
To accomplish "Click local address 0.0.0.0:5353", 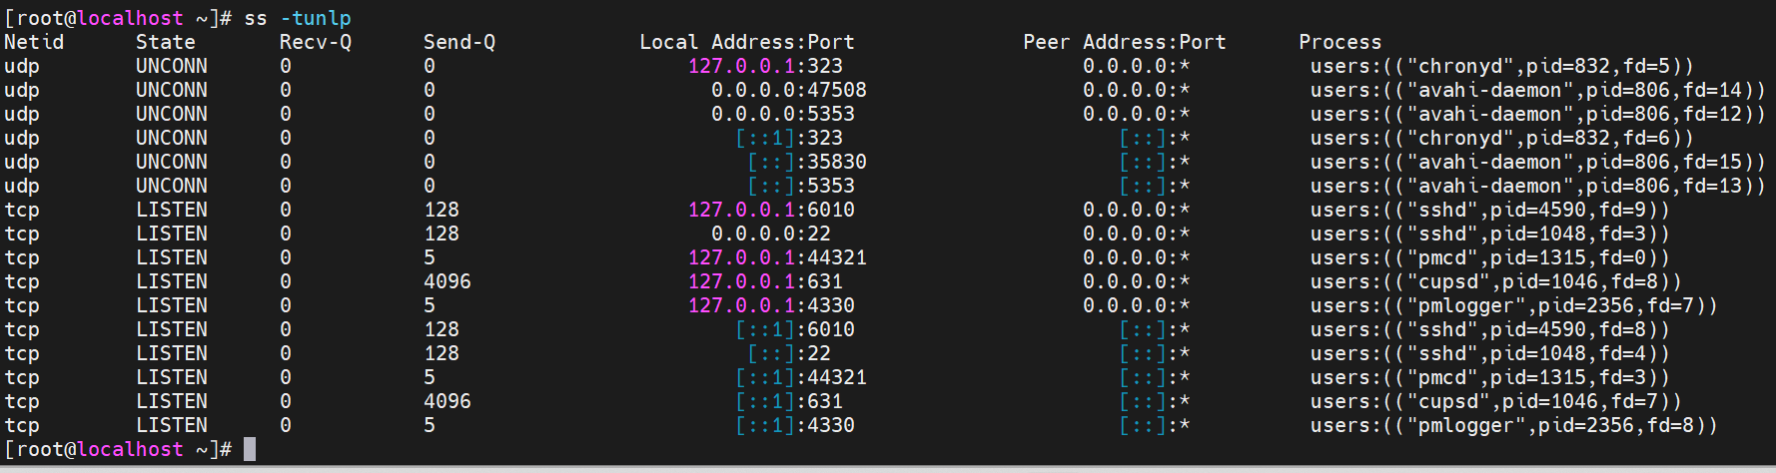I will [x=783, y=114].
